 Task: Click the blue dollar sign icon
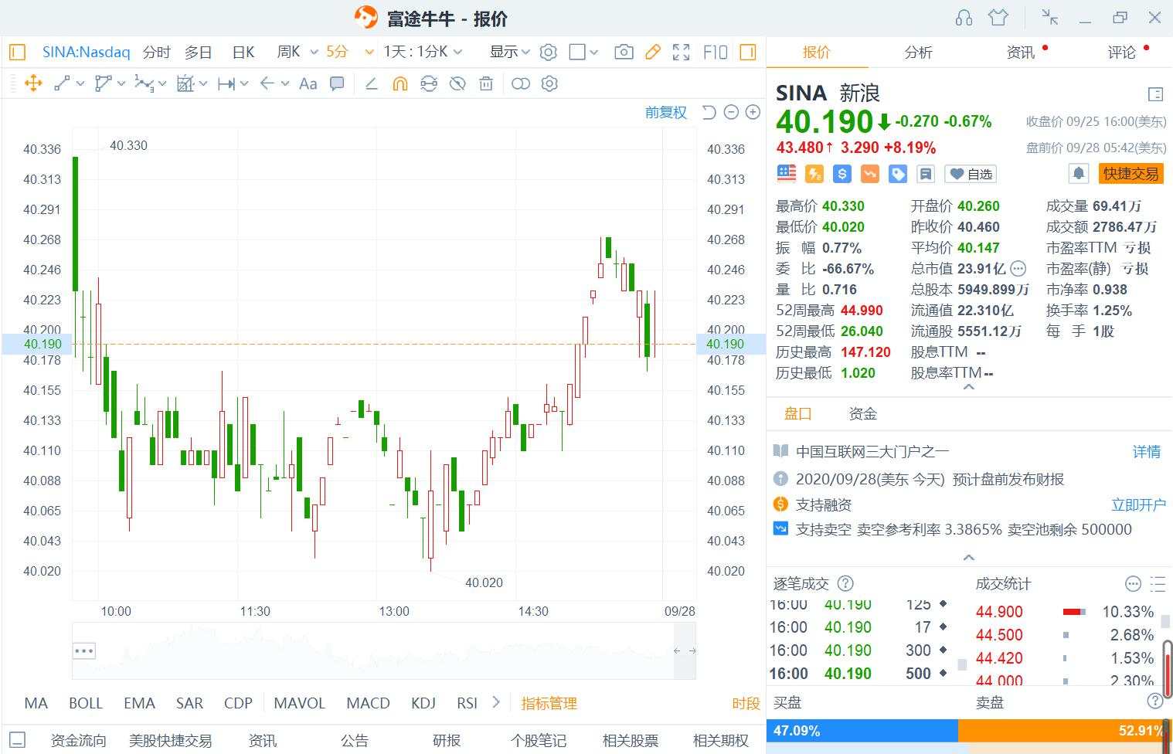point(842,174)
